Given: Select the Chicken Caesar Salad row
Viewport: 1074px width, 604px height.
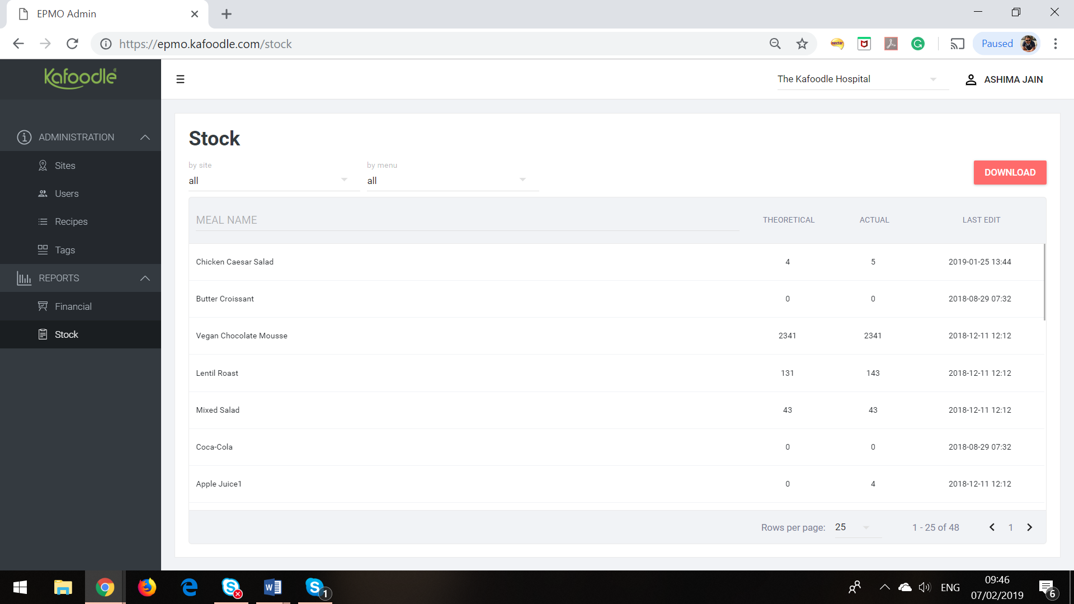Looking at the screenshot, I should tap(617, 262).
